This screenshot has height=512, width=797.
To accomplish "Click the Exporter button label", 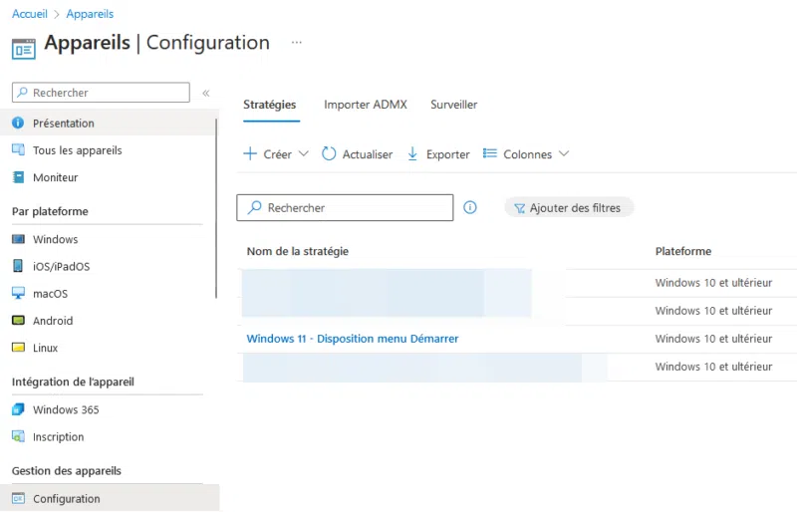I will tap(447, 154).
